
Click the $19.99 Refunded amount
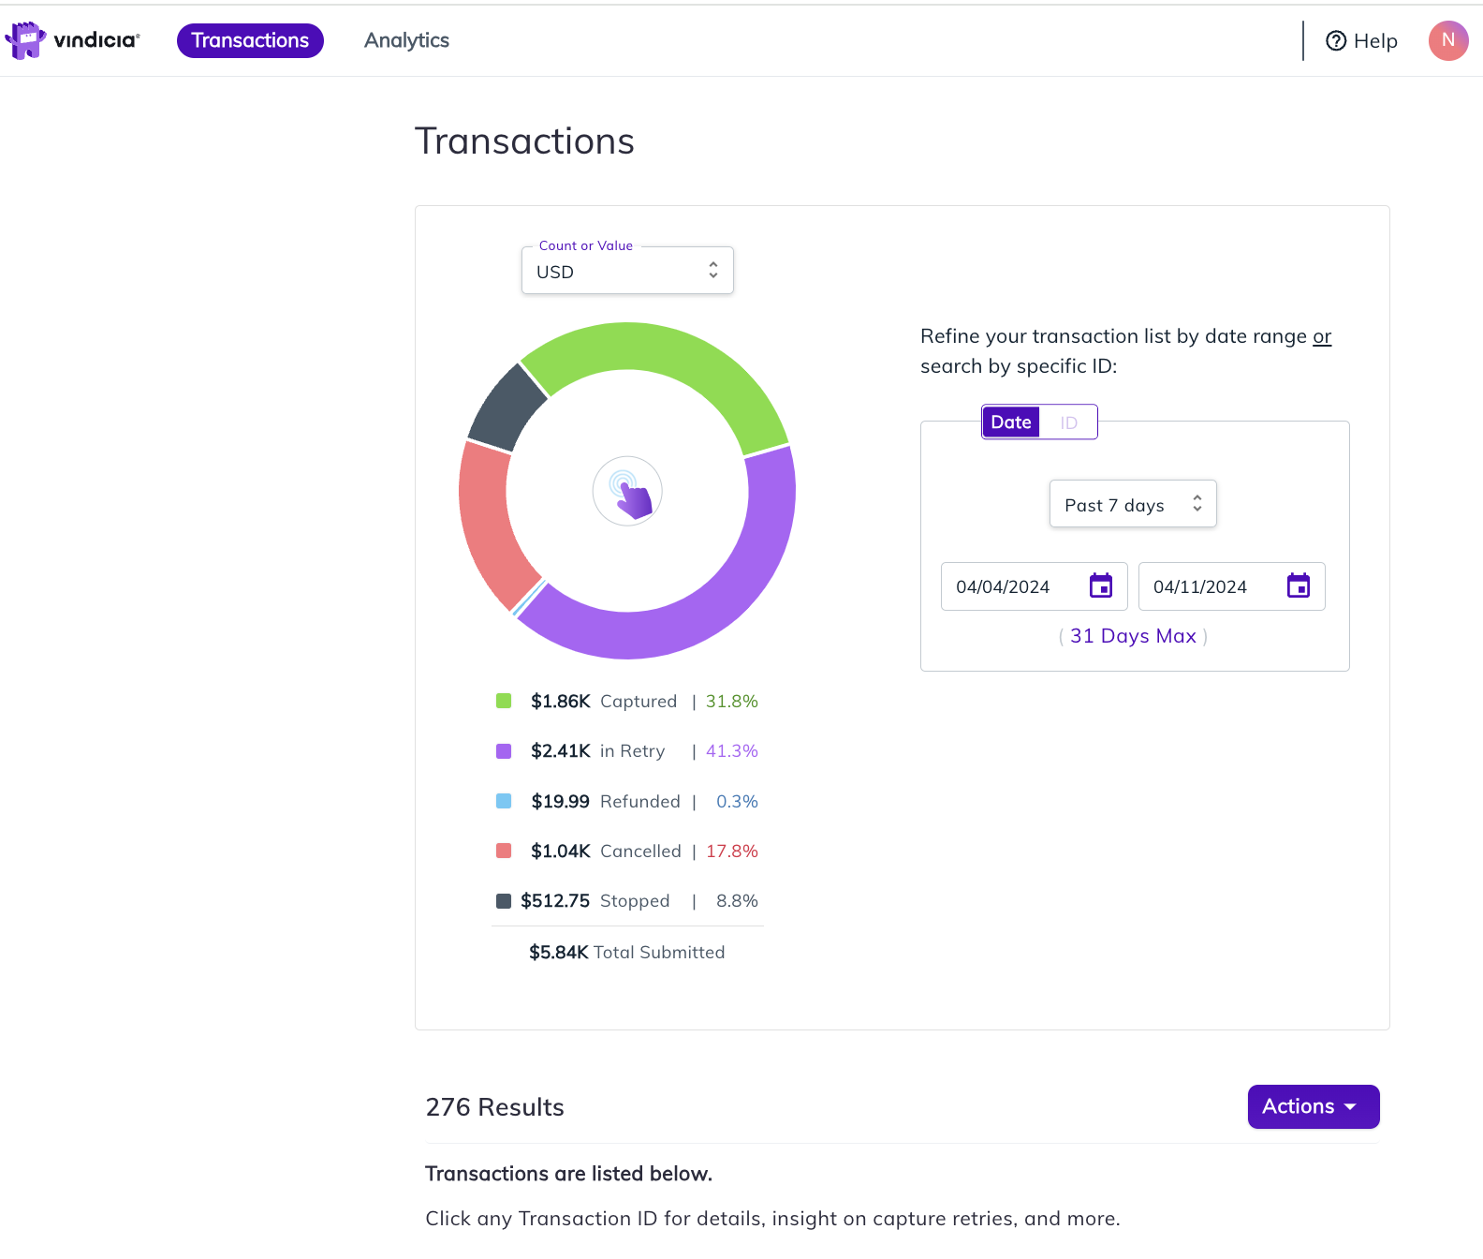560,802
